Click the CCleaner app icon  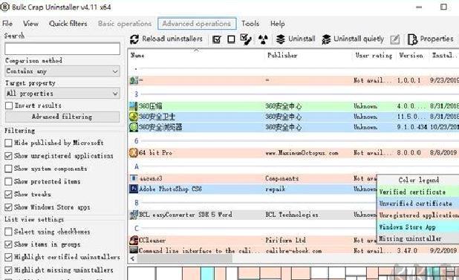(x=134, y=240)
